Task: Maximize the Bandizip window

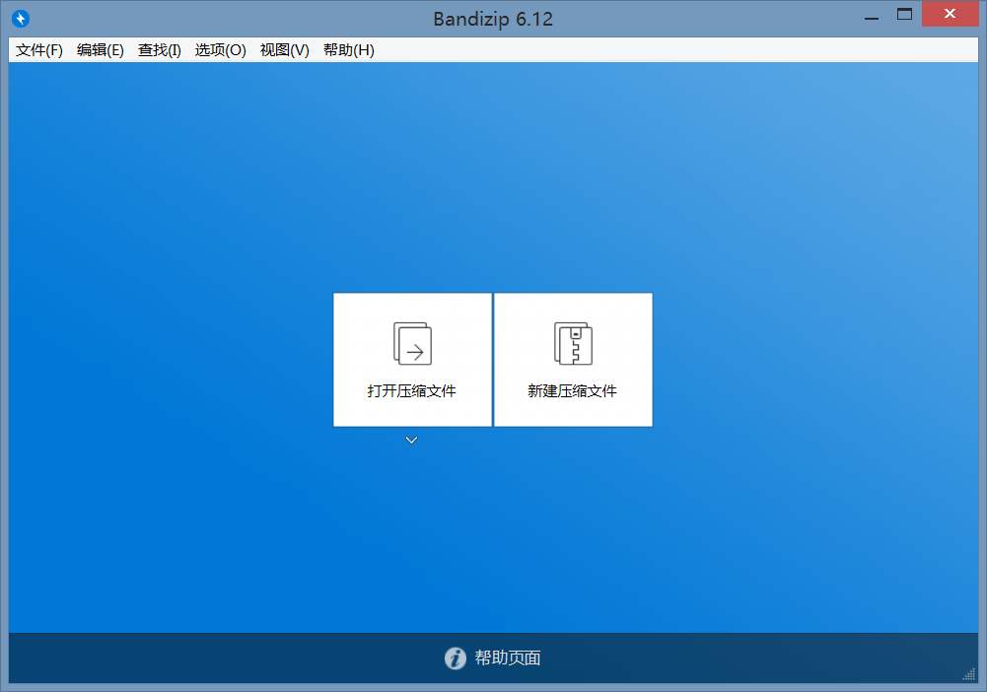Action: click(x=904, y=15)
